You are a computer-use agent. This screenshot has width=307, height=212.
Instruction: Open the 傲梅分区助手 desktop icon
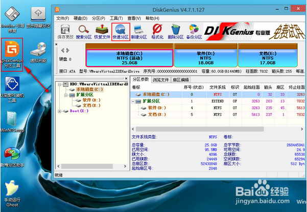(x=12, y=157)
